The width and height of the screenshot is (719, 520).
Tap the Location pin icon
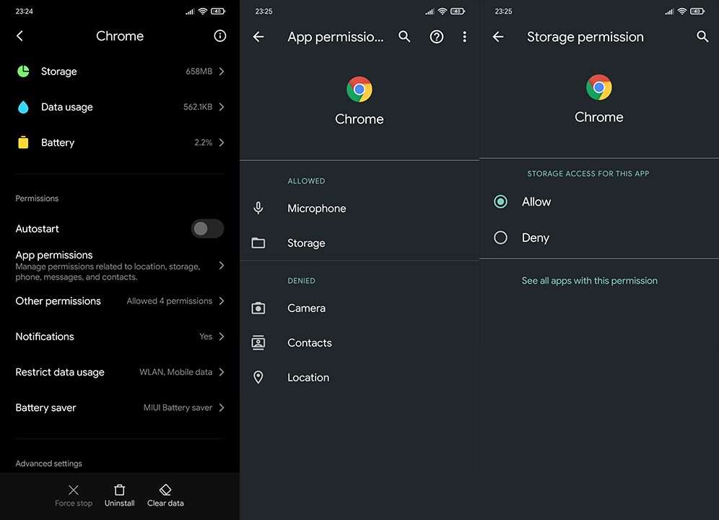point(258,377)
